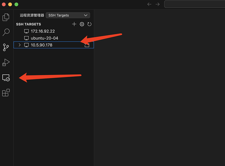Expand the 10.5.90.178 host entry

point(20,45)
